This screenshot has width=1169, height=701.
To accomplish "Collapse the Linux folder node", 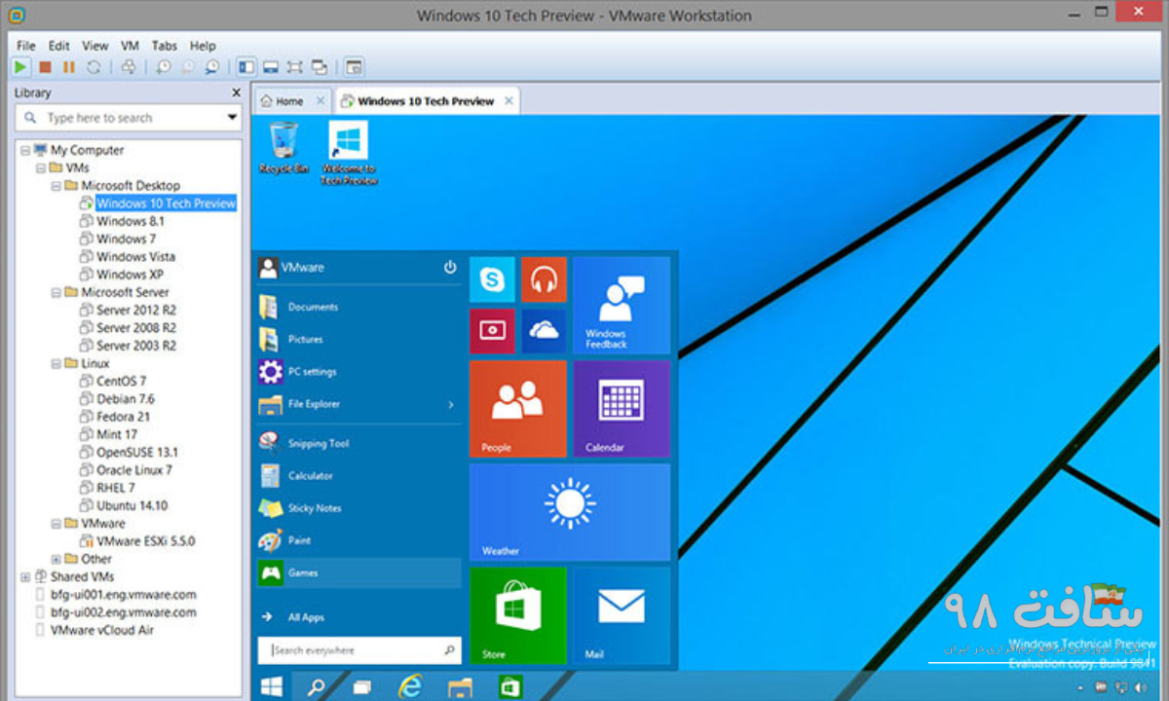I will (57, 363).
